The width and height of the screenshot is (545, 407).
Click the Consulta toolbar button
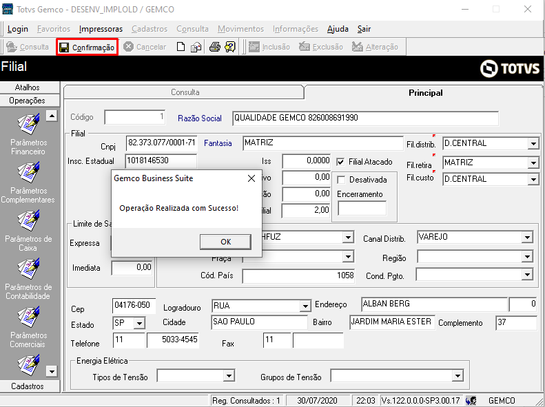pyautogui.click(x=28, y=47)
